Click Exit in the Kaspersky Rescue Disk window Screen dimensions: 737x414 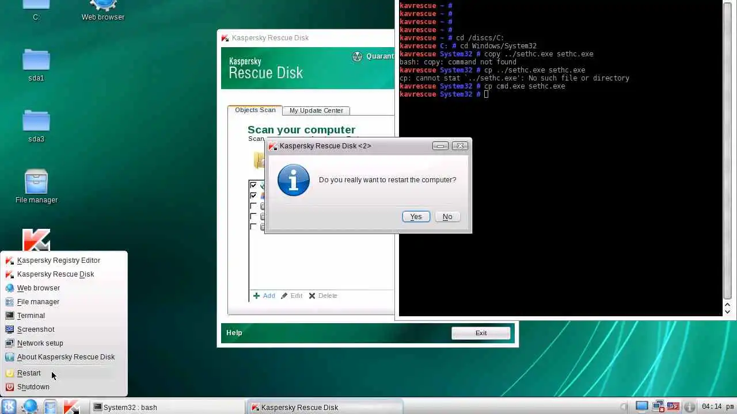coord(481,333)
